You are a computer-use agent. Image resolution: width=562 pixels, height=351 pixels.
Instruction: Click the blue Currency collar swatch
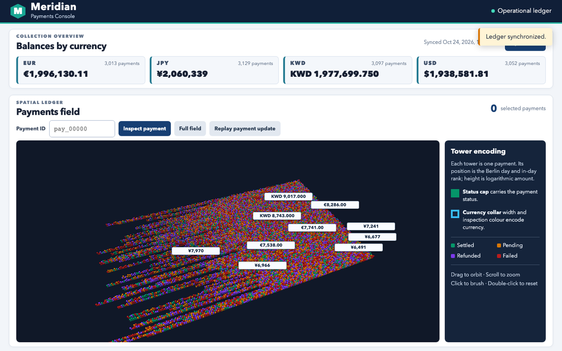click(x=455, y=214)
